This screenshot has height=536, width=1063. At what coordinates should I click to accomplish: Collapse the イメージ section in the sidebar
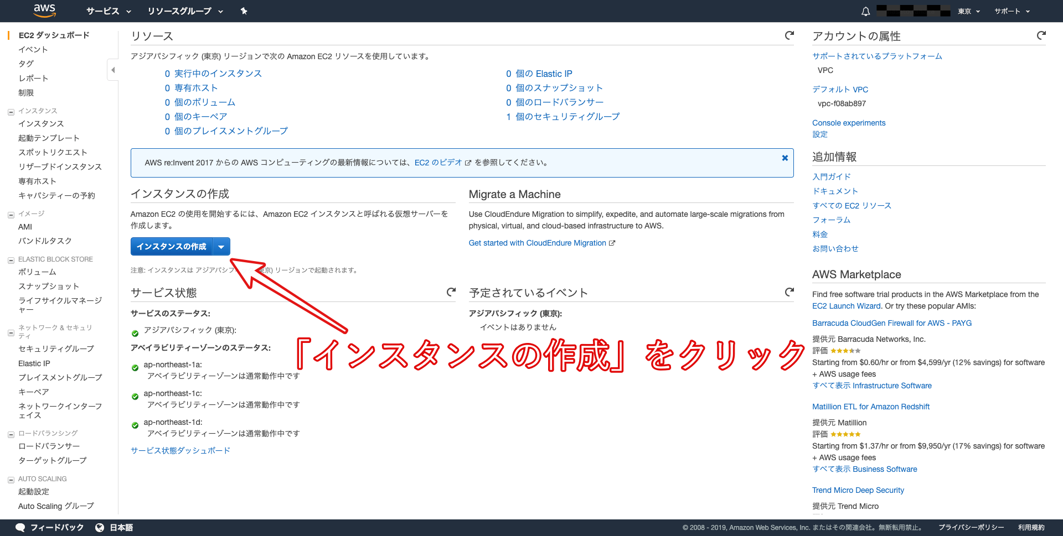11,214
